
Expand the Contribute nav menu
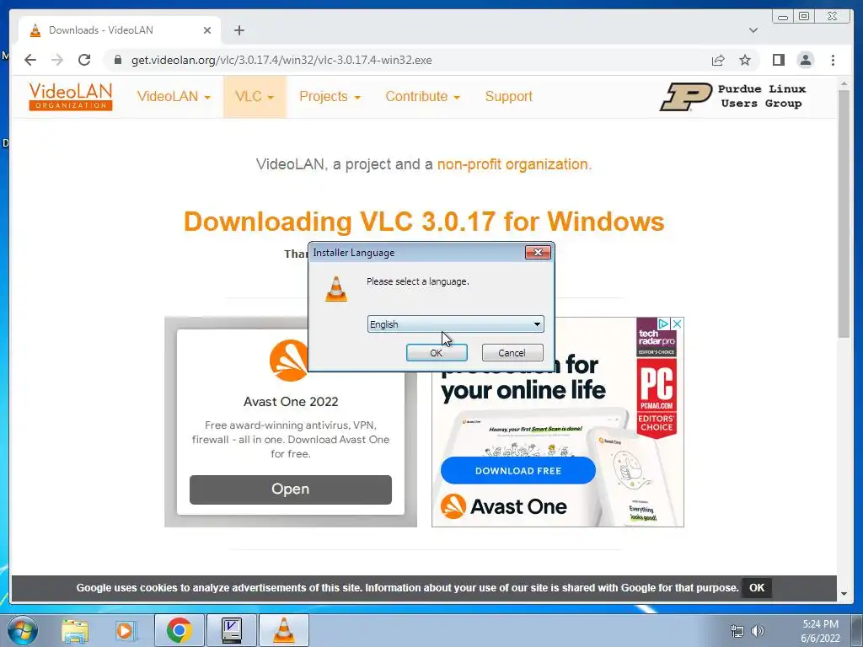coord(422,96)
